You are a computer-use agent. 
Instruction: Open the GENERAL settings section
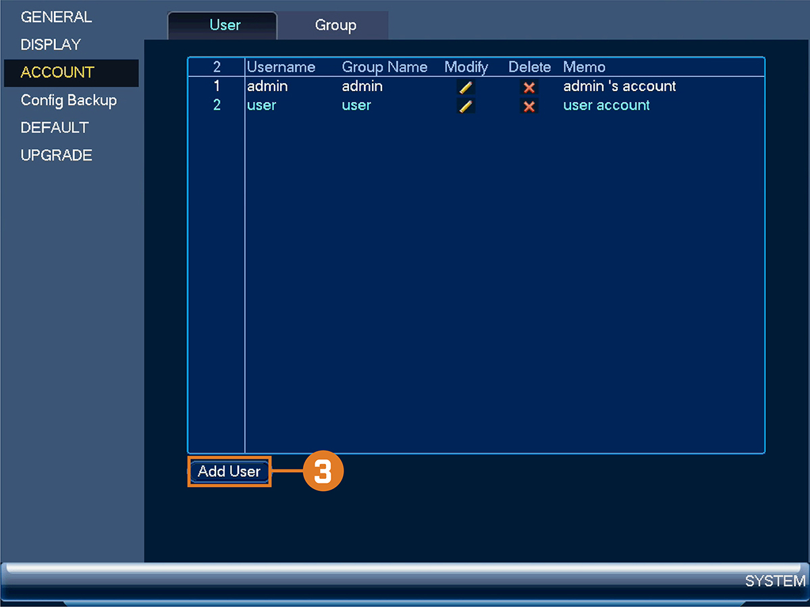coord(57,18)
